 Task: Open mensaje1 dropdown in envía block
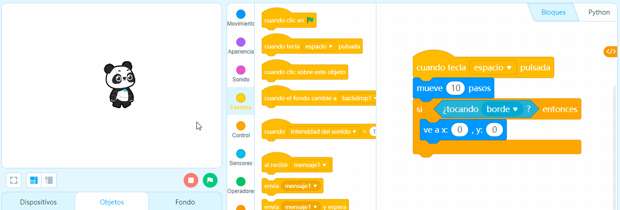[x=301, y=186]
